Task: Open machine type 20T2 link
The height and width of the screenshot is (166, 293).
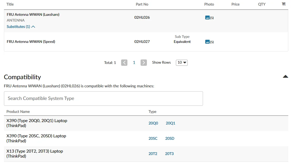Action: click(153, 154)
